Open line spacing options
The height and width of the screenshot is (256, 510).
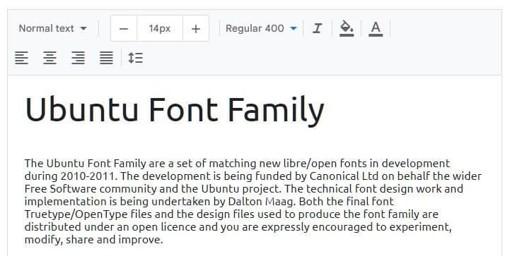135,58
